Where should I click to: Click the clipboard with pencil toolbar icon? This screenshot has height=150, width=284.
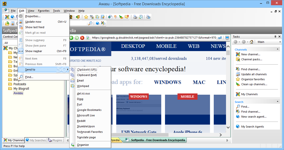[97, 17]
